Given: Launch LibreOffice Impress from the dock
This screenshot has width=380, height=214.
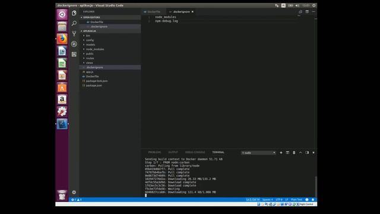Looking at the screenshot, I should coord(62,75).
